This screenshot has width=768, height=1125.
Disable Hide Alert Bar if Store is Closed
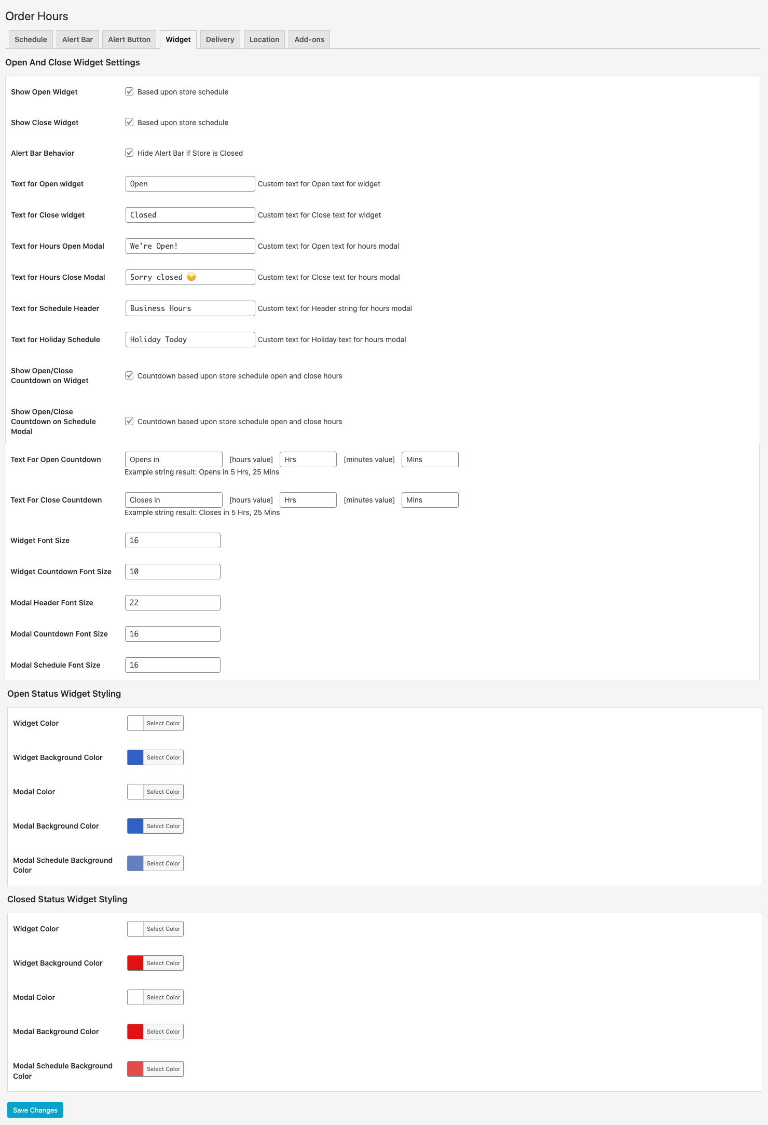[x=129, y=153]
